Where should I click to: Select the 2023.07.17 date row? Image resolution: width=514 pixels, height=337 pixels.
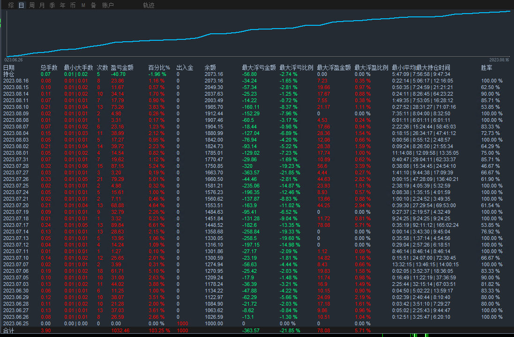pos(16,225)
